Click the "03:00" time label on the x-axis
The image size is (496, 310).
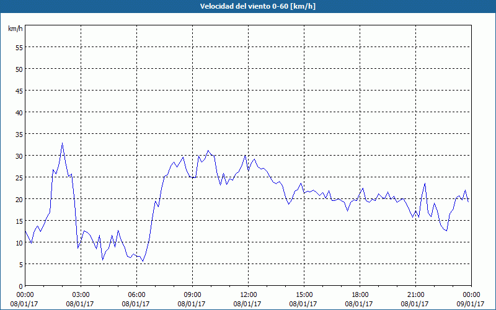pos(81,295)
